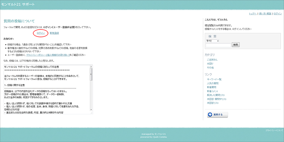
Task: Open the 未回答リスト link
Action: [213, 103]
